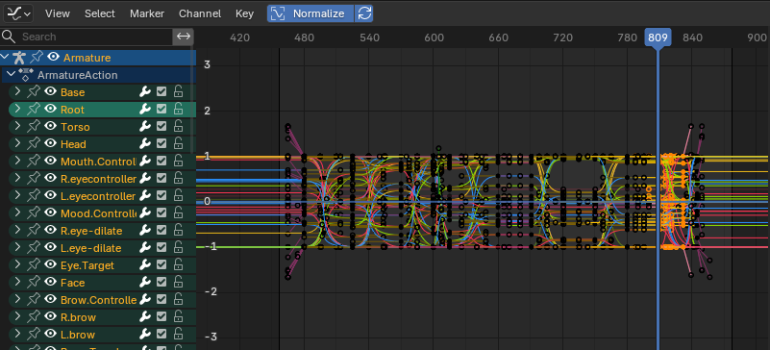Toggle auto normalization refresh icon

(364, 13)
